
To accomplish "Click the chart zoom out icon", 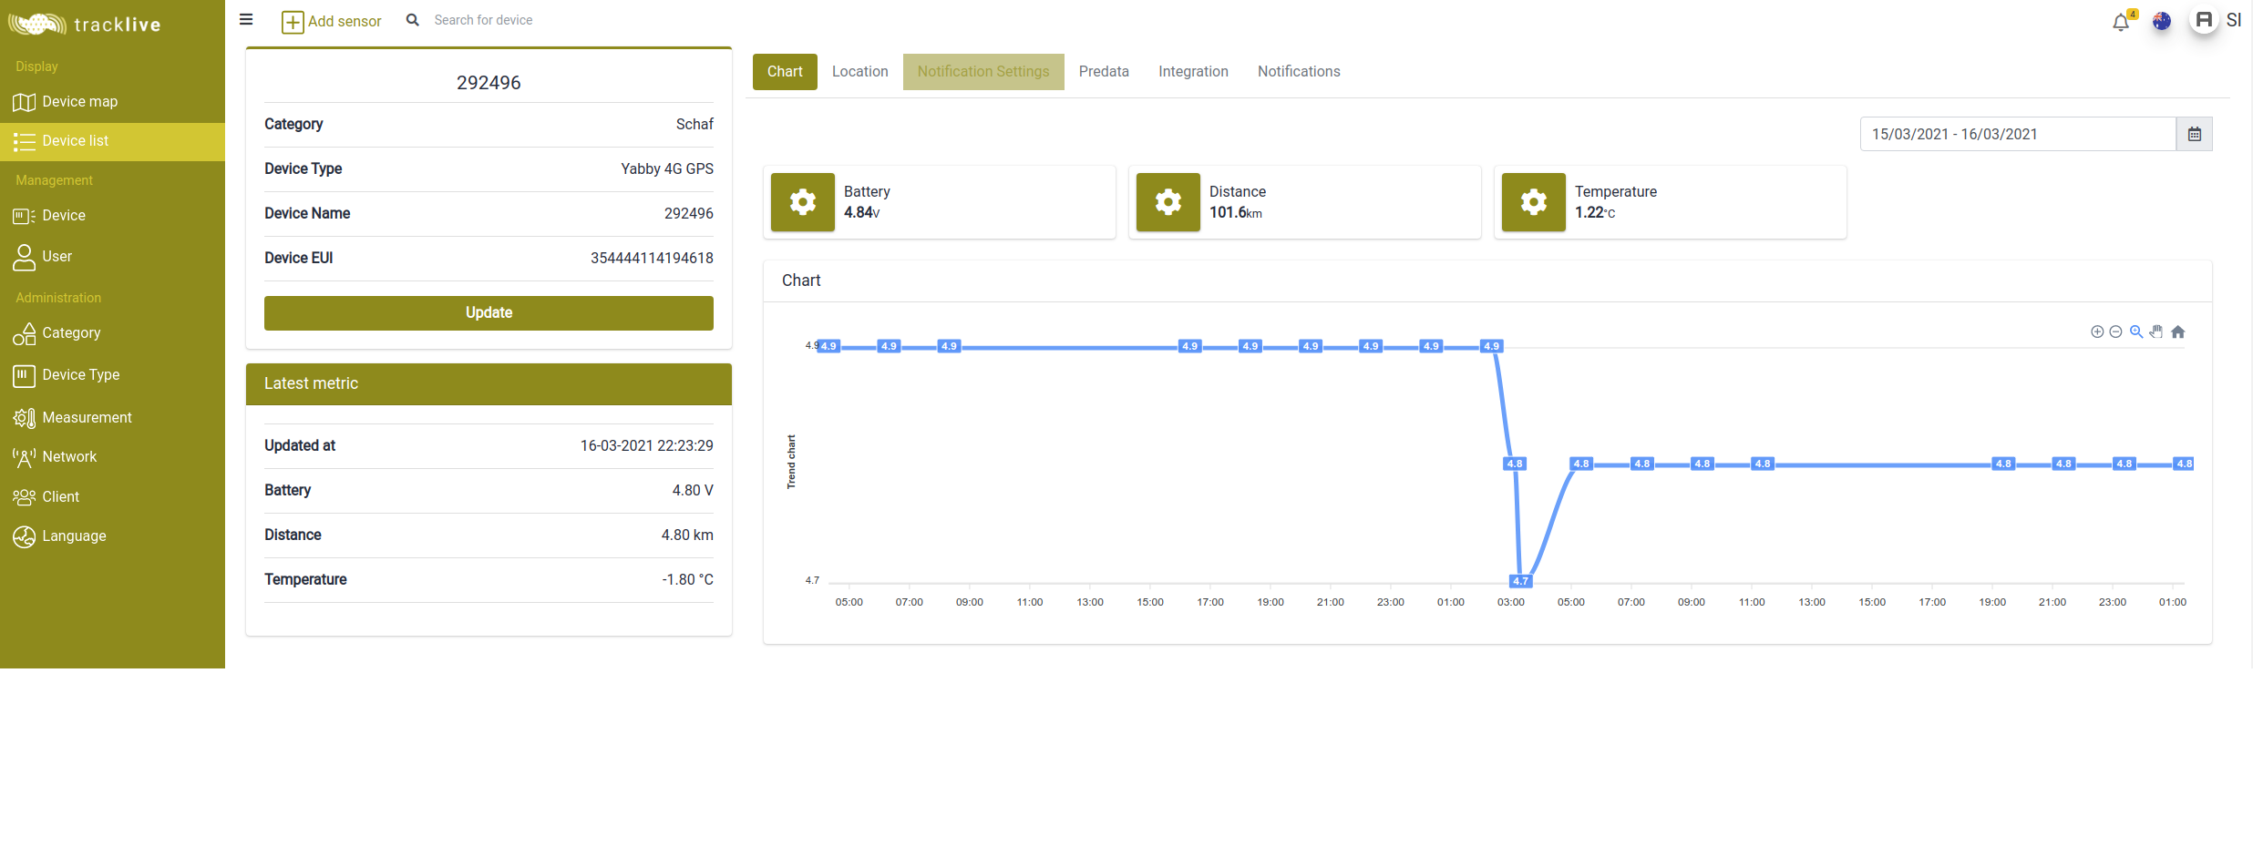I will point(2115,332).
